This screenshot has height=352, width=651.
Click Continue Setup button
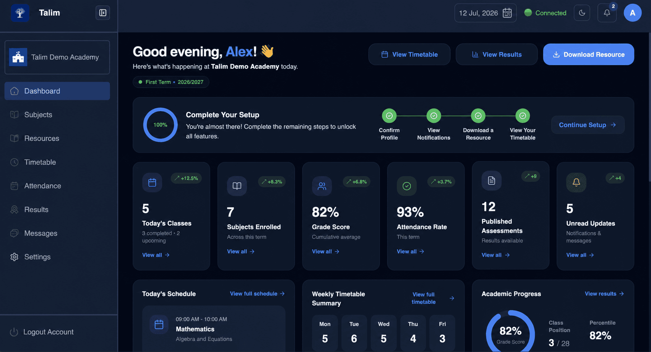(588, 125)
